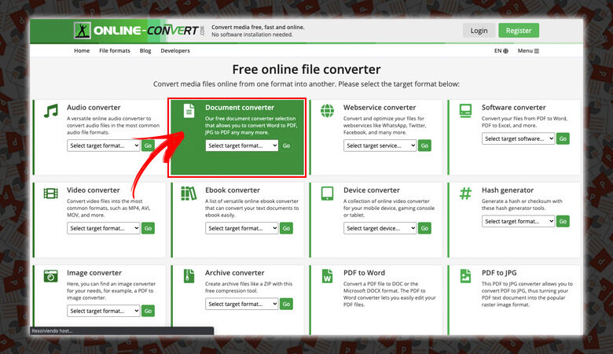This screenshot has width=613, height=354.
Task: Click the PDF to Word file icon
Action: [327, 276]
